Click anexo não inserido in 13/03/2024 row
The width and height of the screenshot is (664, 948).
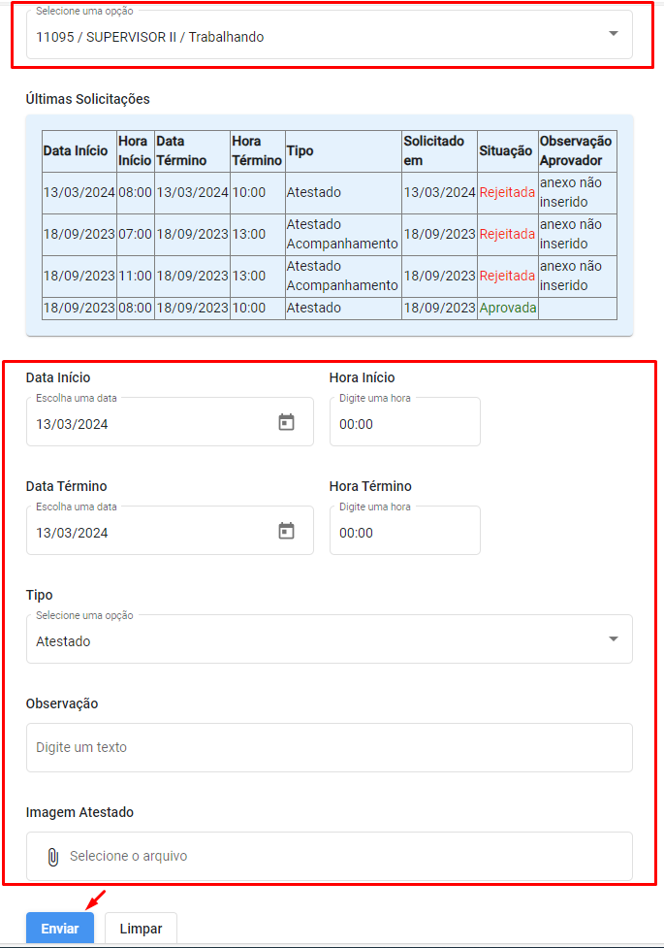(578, 193)
